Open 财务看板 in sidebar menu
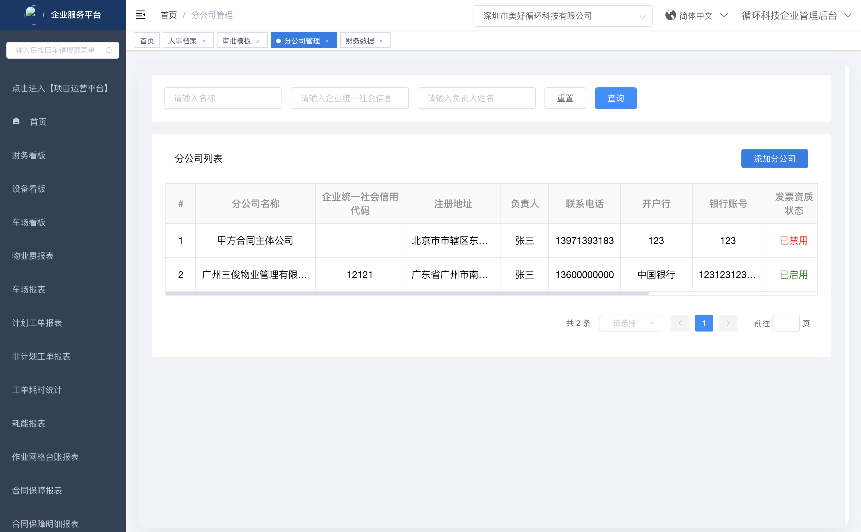Image resolution: width=861 pixels, height=532 pixels. tap(29, 155)
